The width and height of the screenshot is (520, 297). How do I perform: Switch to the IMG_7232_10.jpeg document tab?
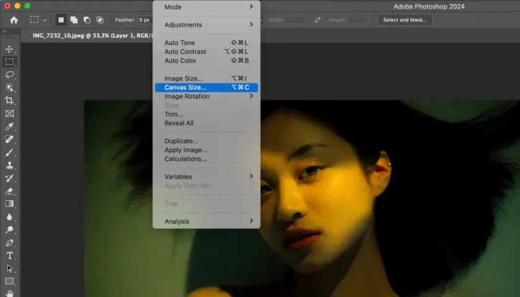[x=92, y=35]
